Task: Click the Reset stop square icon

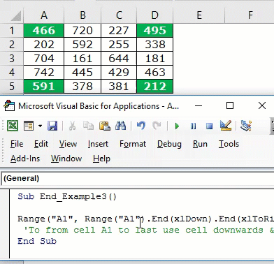Action: (209, 126)
